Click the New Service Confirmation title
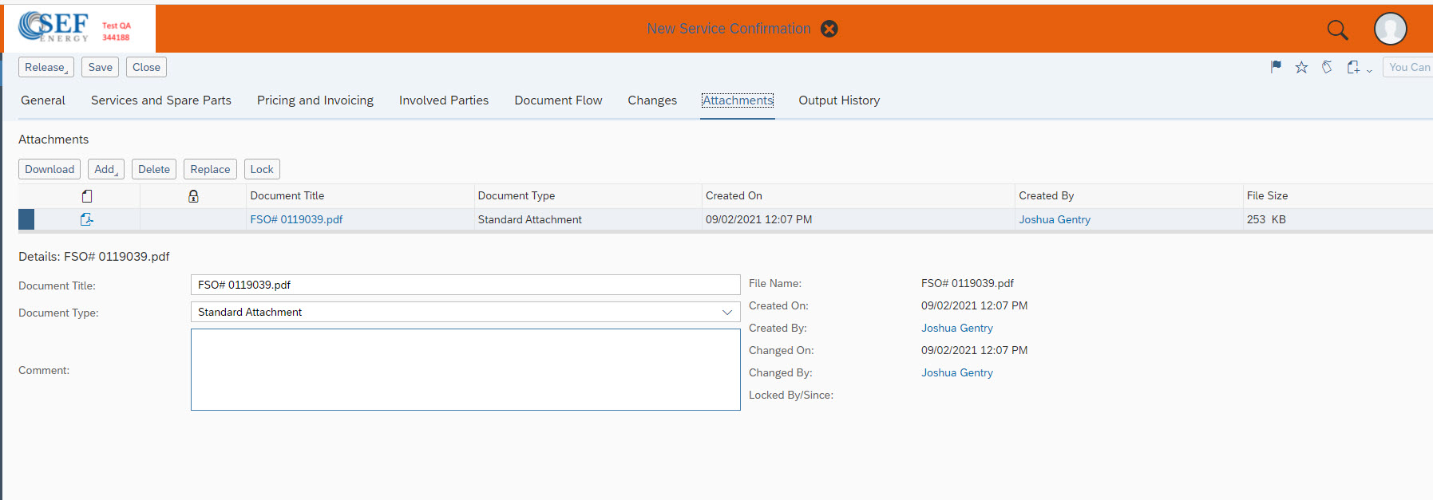This screenshot has width=1433, height=500. [729, 29]
